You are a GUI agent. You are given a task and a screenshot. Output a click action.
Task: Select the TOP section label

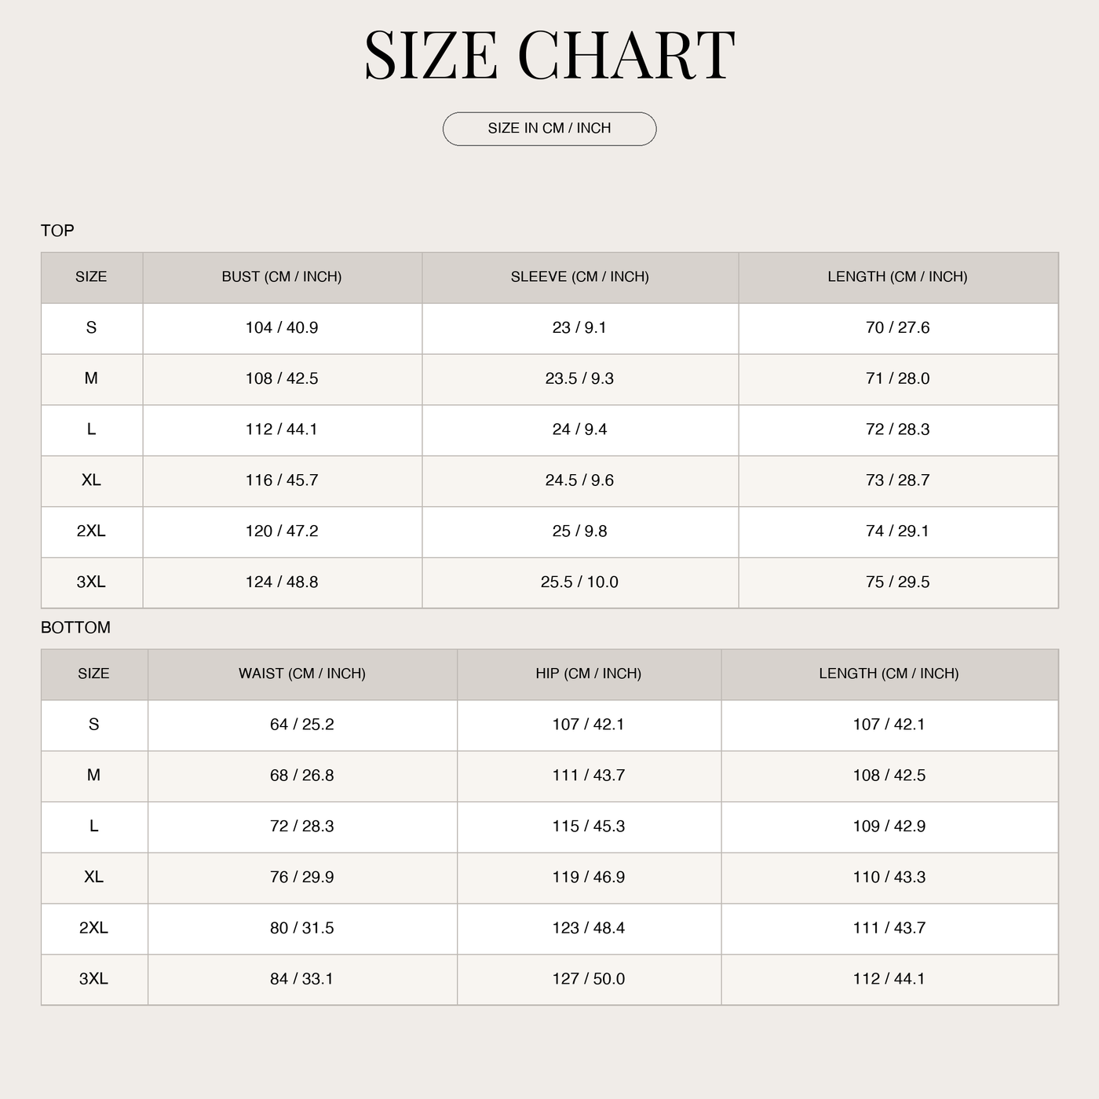[x=57, y=231]
